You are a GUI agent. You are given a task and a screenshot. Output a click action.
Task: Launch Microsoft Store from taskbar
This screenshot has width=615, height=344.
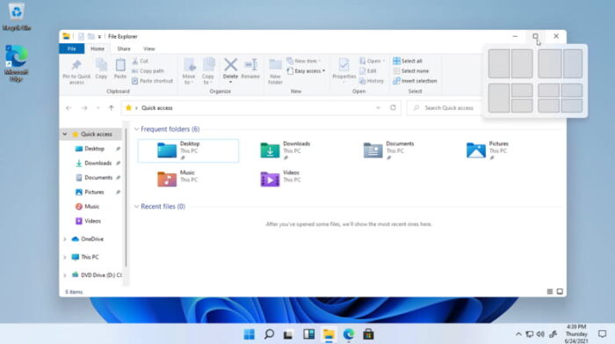368,334
